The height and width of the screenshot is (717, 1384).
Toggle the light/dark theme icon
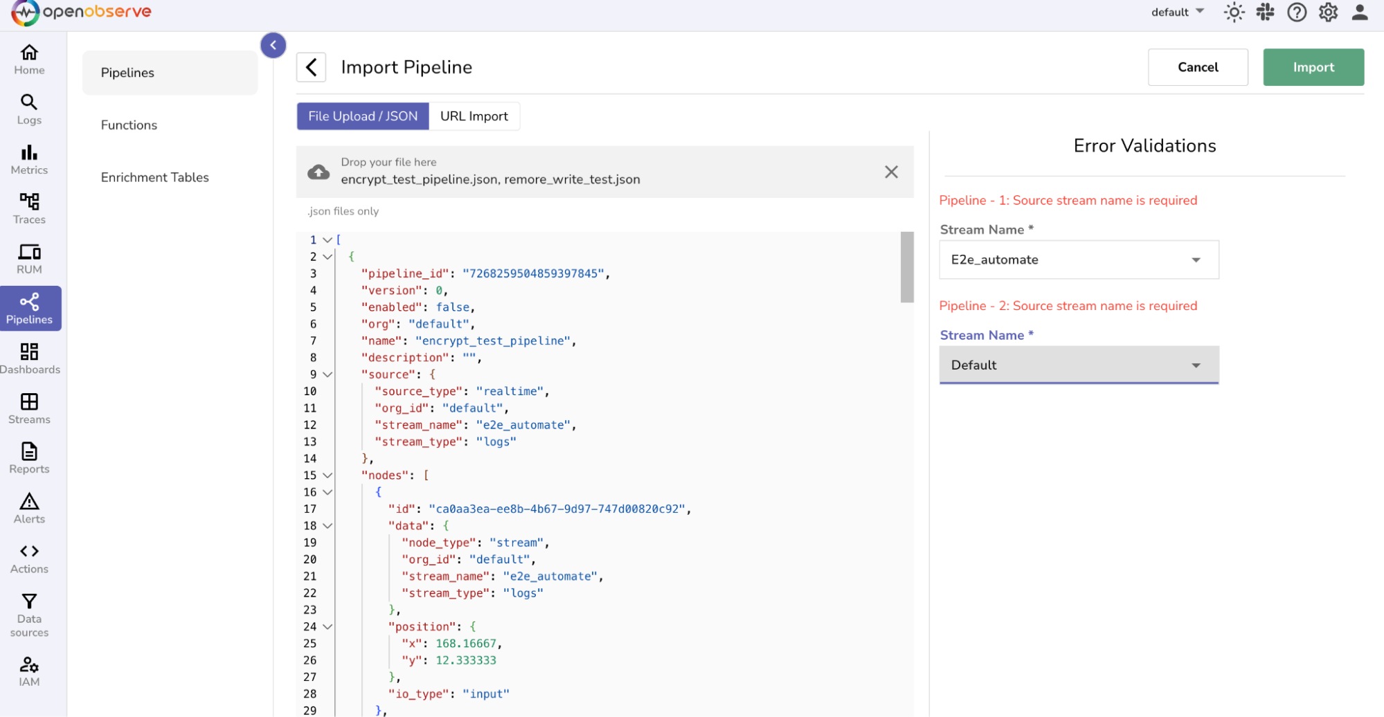1233,12
